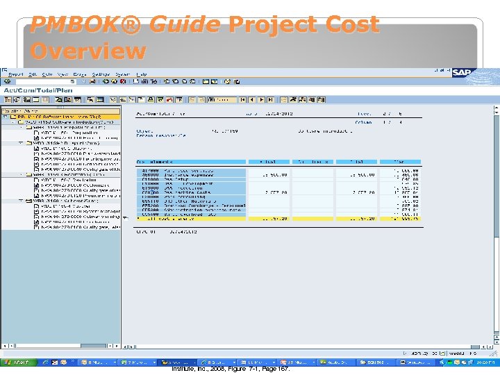This screenshot has height=375, width=500.
Task: Click the Windows Start button
Action: click(18, 362)
